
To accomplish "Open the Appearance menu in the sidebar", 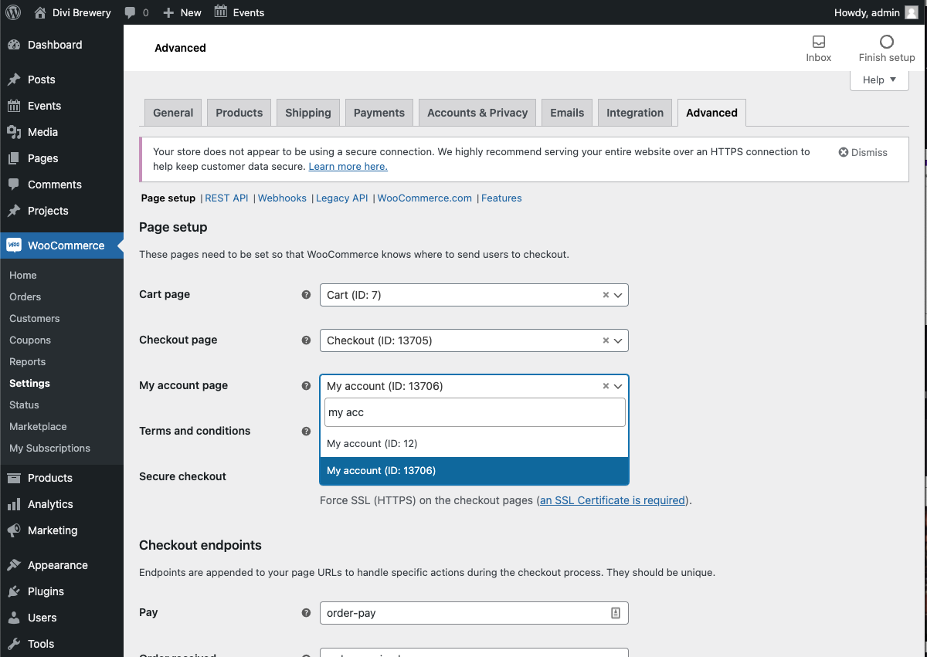I will [x=62, y=565].
